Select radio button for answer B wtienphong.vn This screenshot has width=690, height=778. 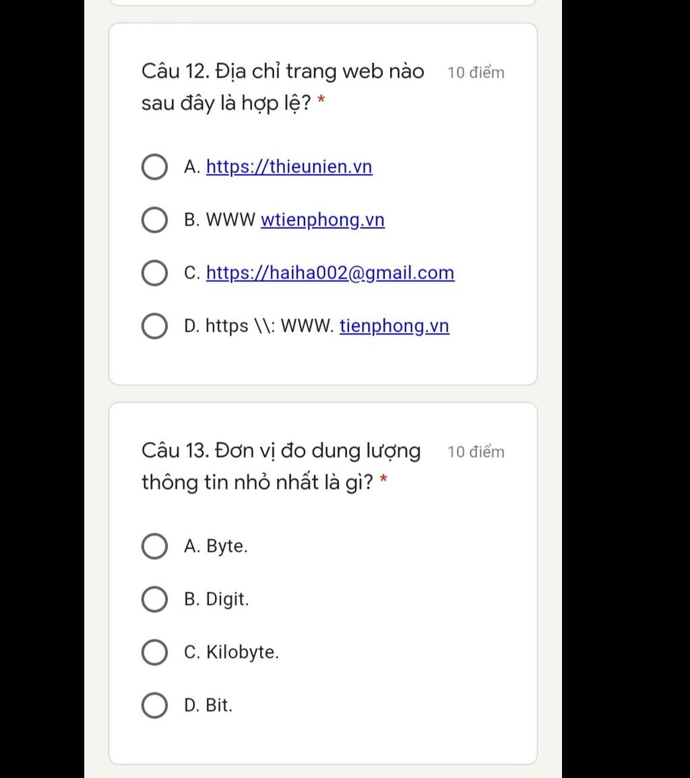click(154, 220)
